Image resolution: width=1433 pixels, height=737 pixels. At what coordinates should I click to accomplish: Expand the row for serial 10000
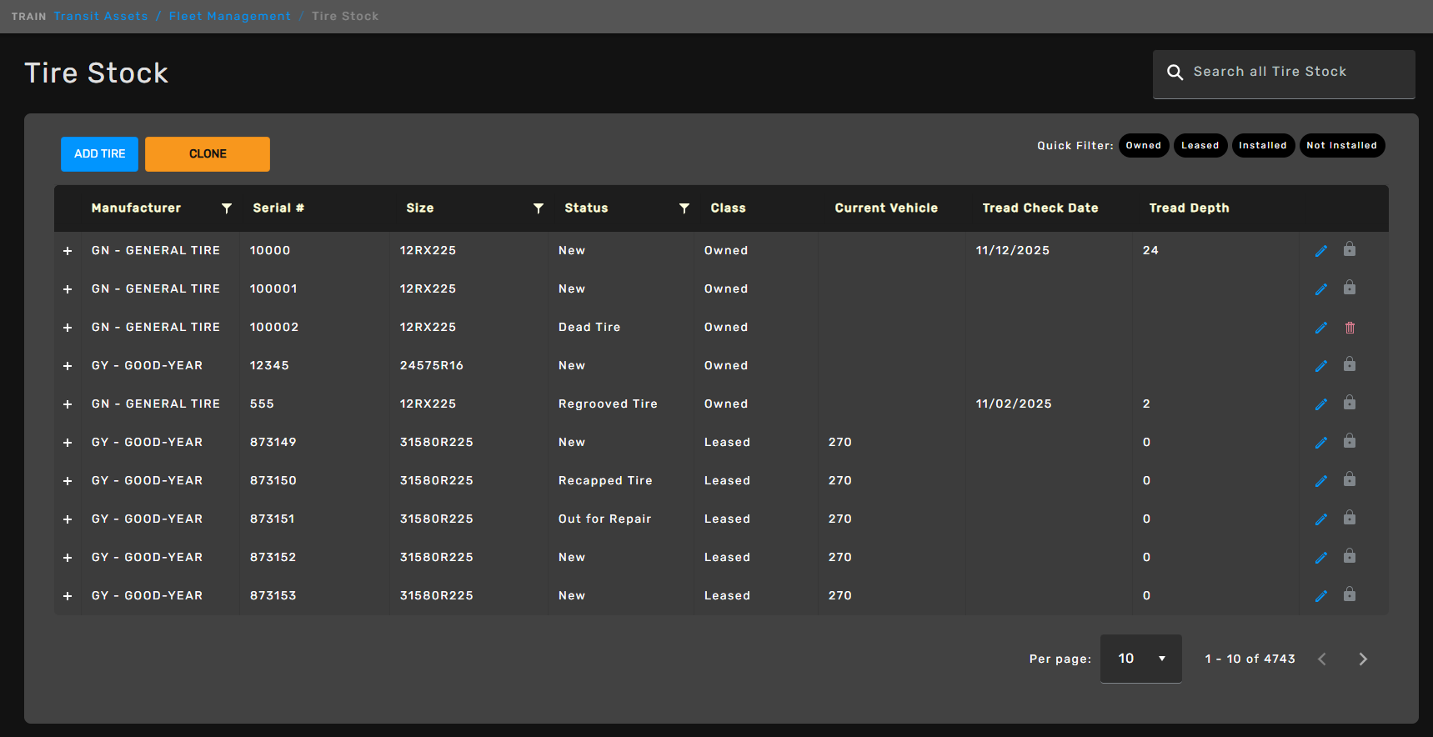pyautogui.click(x=68, y=251)
